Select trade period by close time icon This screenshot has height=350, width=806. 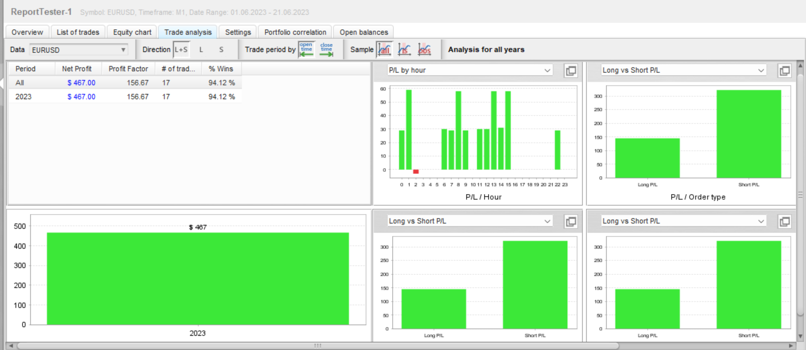tap(326, 49)
